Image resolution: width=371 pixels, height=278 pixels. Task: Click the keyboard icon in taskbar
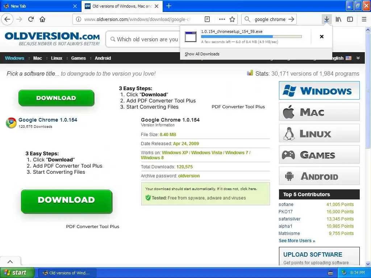tap(330, 273)
